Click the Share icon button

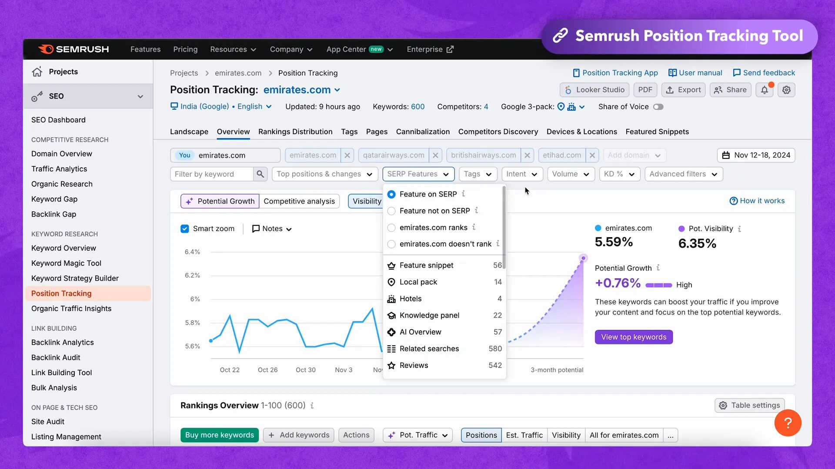pyautogui.click(x=732, y=89)
